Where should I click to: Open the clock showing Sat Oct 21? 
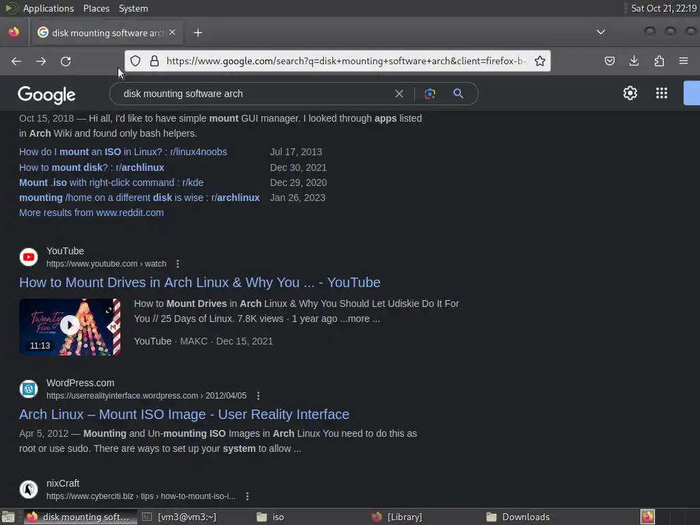(664, 8)
